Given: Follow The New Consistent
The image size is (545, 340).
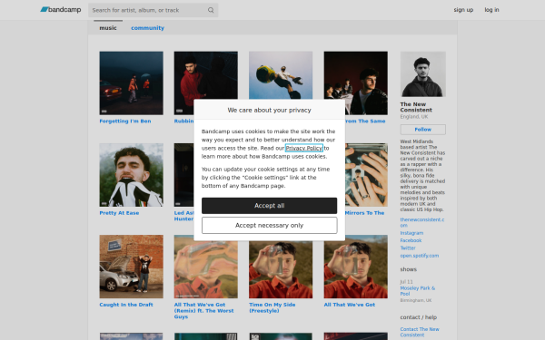Looking at the screenshot, I should [x=422, y=130].
